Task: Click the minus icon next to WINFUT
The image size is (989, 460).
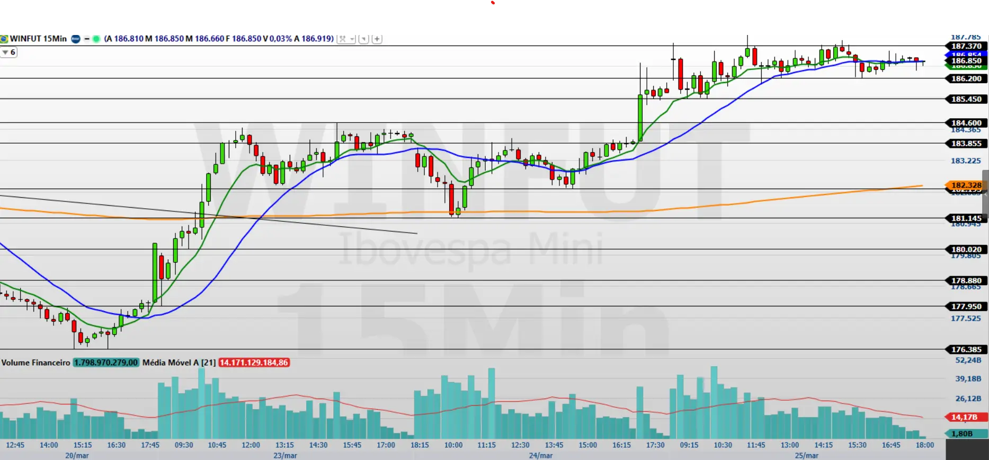Action: pyautogui.click(x=86, y=39)
